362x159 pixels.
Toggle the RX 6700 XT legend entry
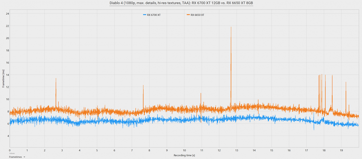152,15
